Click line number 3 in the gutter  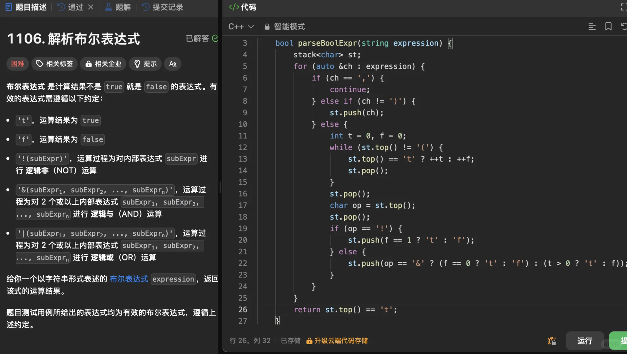[245, 43]
